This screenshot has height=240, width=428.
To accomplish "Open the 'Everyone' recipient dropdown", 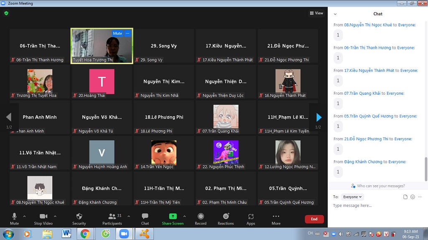I will (352, 197).
